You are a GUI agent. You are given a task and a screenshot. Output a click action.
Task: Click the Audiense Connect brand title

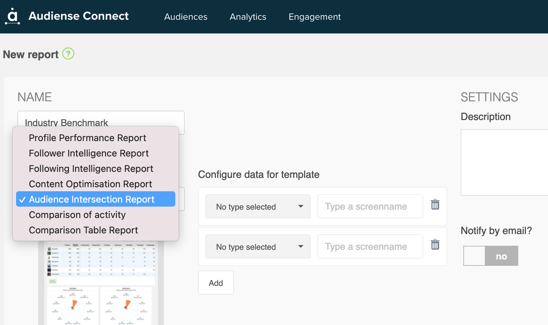click(79, 16)
